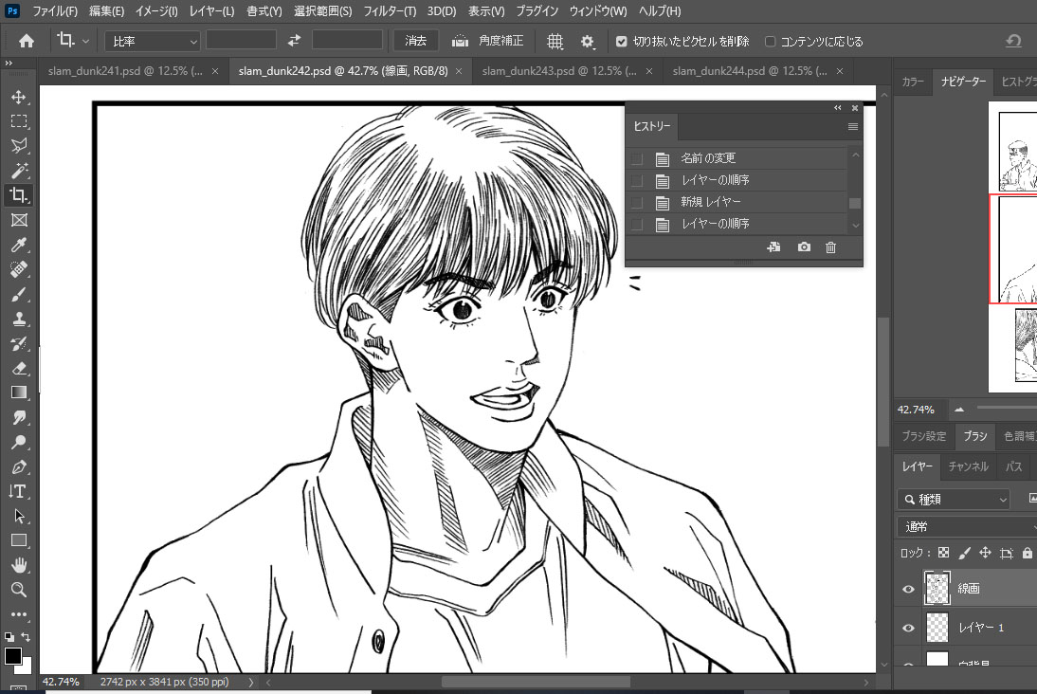The image size is (1037, 694).
Task: Set history brush source for 名前の変更
Action: [637, 158]
